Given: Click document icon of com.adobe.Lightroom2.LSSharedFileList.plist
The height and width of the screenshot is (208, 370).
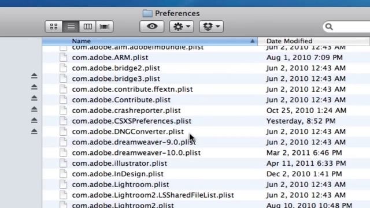Looking at the screenshot, I should (x=63, y=195).
